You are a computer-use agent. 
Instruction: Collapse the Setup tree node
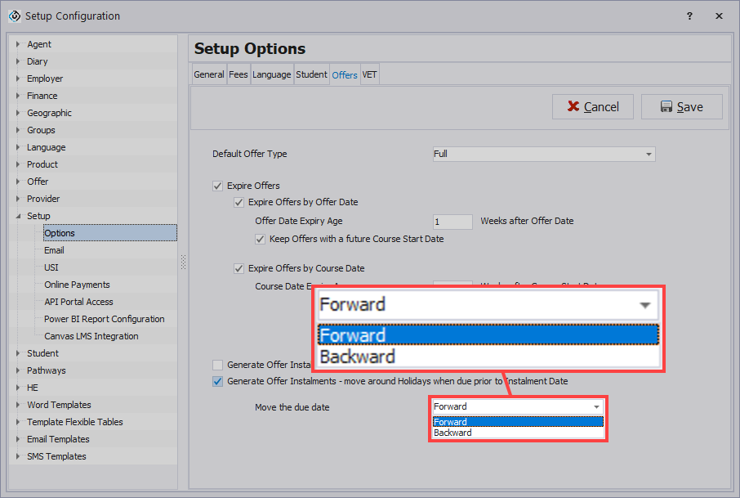click(x=17, y=216)
